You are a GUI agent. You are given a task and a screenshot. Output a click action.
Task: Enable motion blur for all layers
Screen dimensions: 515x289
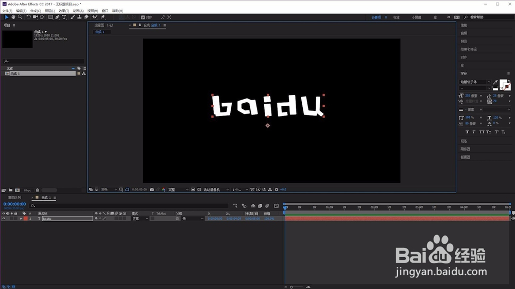[267, 206]
